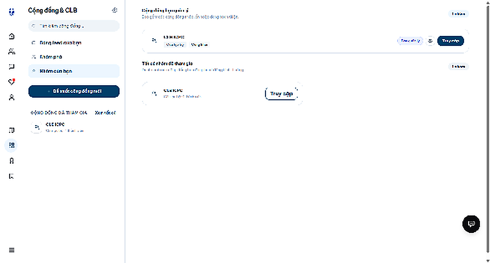Click the outlined "Truy cập" button
The width and height of the screenshot is (490, 263).
point(281,94)
